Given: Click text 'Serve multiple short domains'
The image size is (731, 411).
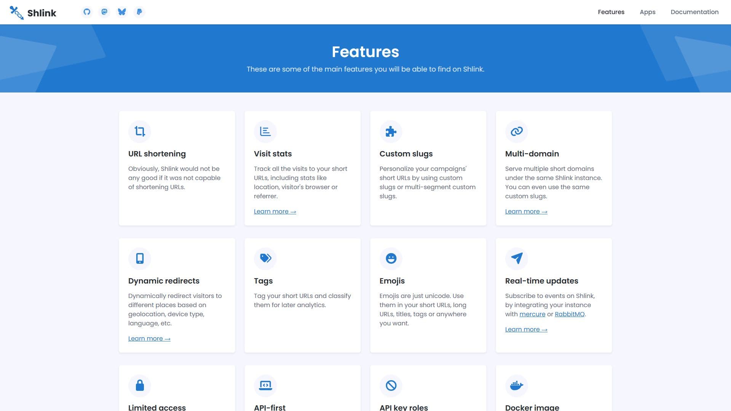Looking at the screenshot, I should pyautogui.click(x=549, y=169).
